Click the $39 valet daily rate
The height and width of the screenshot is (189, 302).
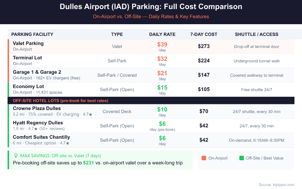pos(162,44)
